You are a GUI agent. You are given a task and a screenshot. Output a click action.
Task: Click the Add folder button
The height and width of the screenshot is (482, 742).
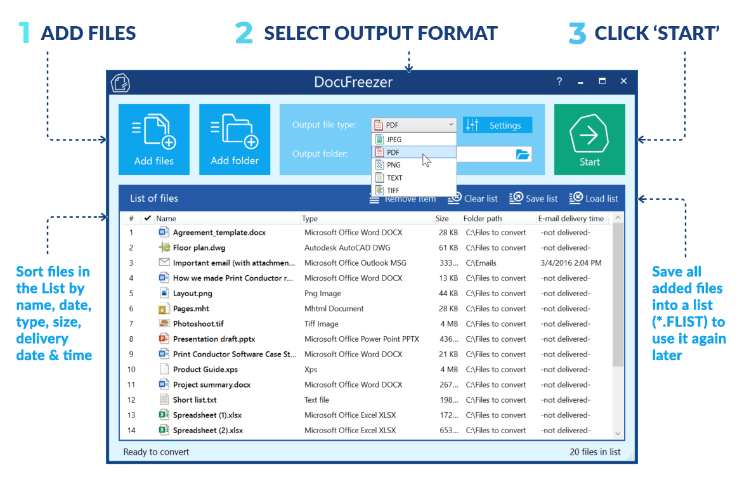tap(235, 139)
